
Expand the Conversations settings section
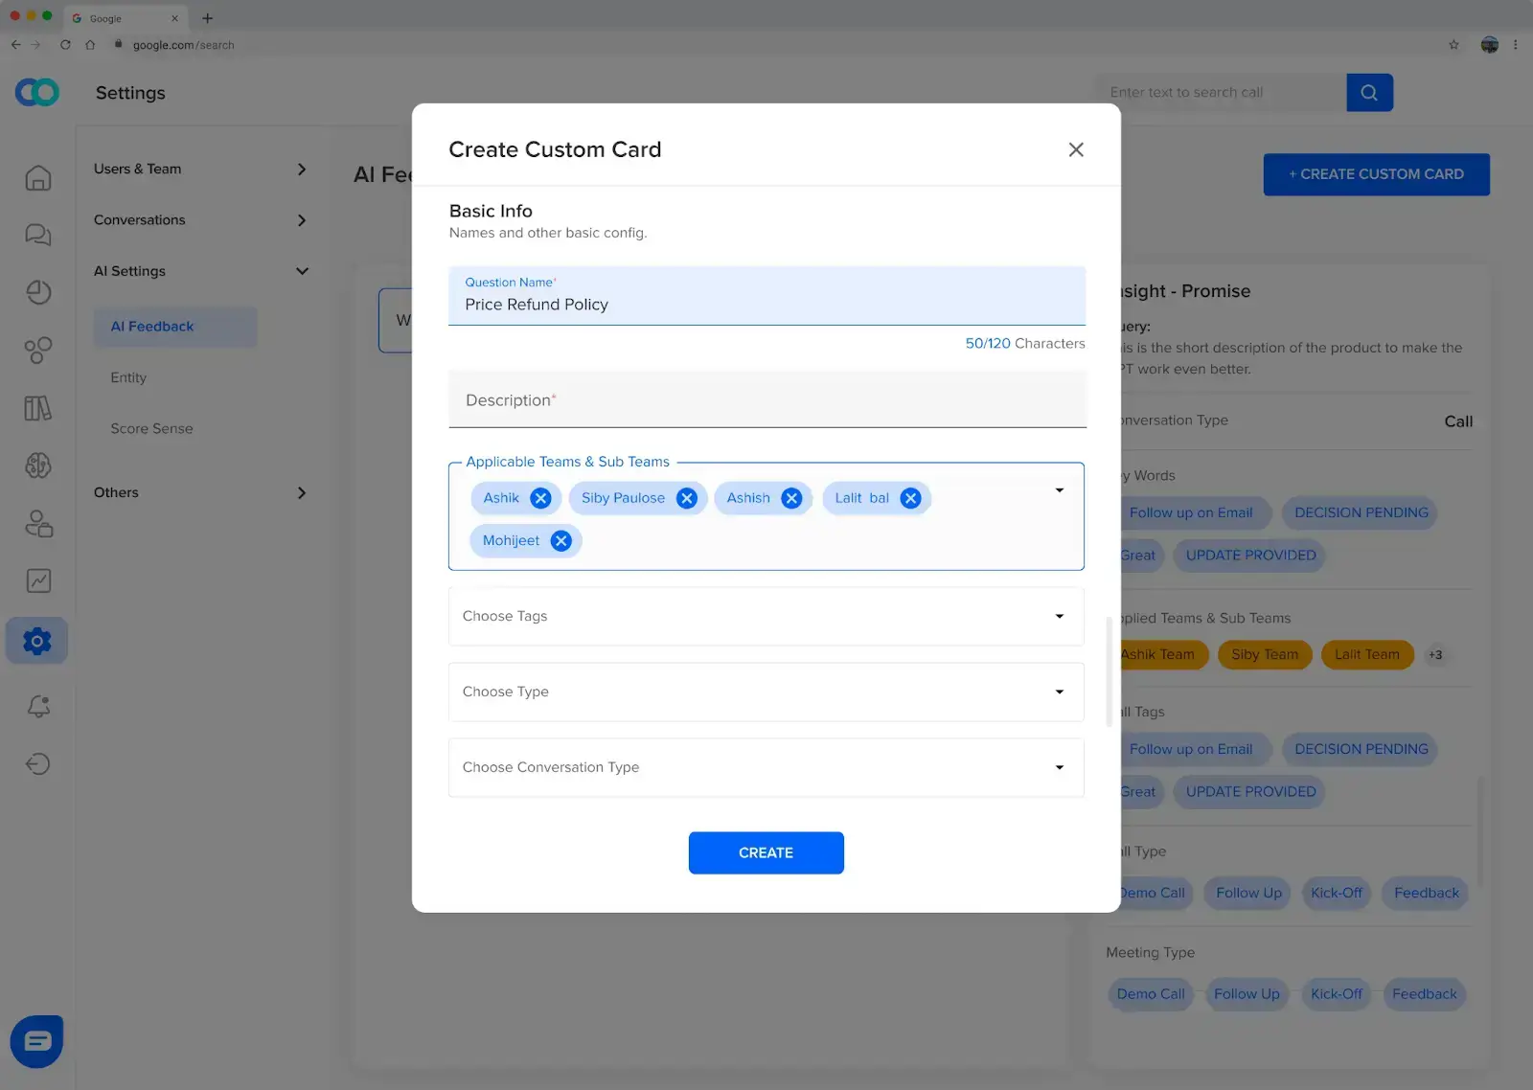pyautogui.click(x=200, y=220)
